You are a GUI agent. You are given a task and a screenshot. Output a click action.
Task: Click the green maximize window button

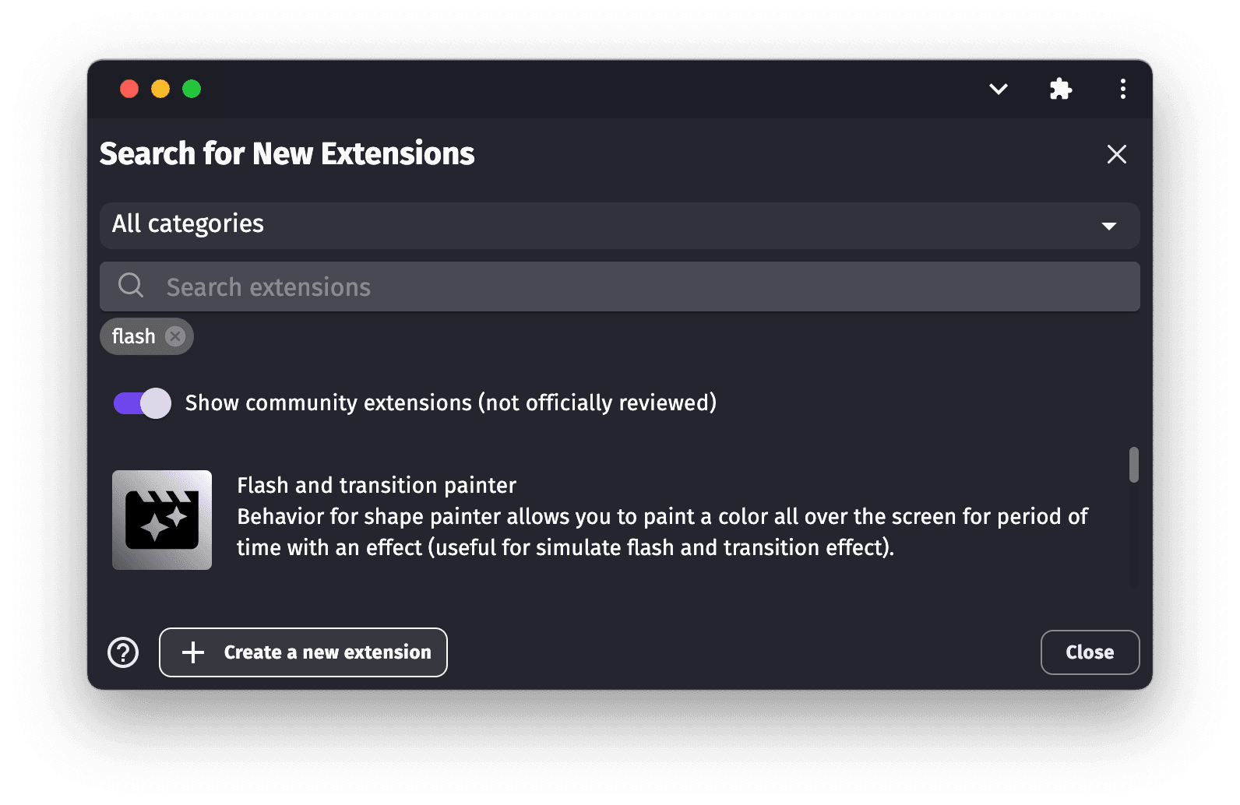[192, 89]
